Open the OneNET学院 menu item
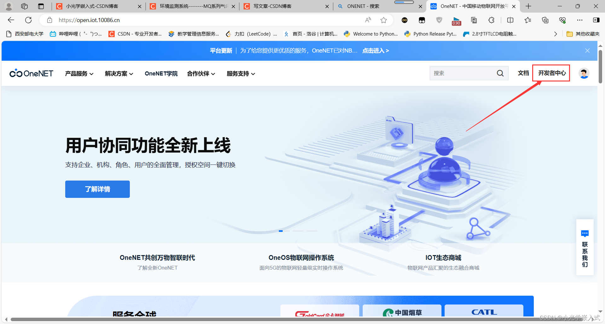Screen dimensions: 605x324 pyautogui.click(x=161, y=74)
